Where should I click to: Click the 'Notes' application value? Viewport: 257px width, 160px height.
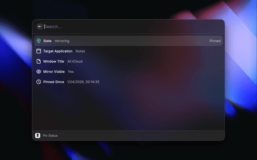click(80, 51)
